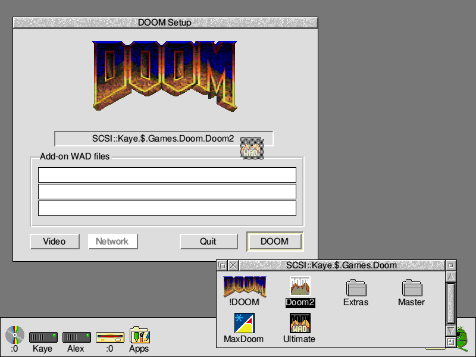Click the vertical scrollbar slider in filer window
This screenshot has width=476, height=357.
coord(451,303)
